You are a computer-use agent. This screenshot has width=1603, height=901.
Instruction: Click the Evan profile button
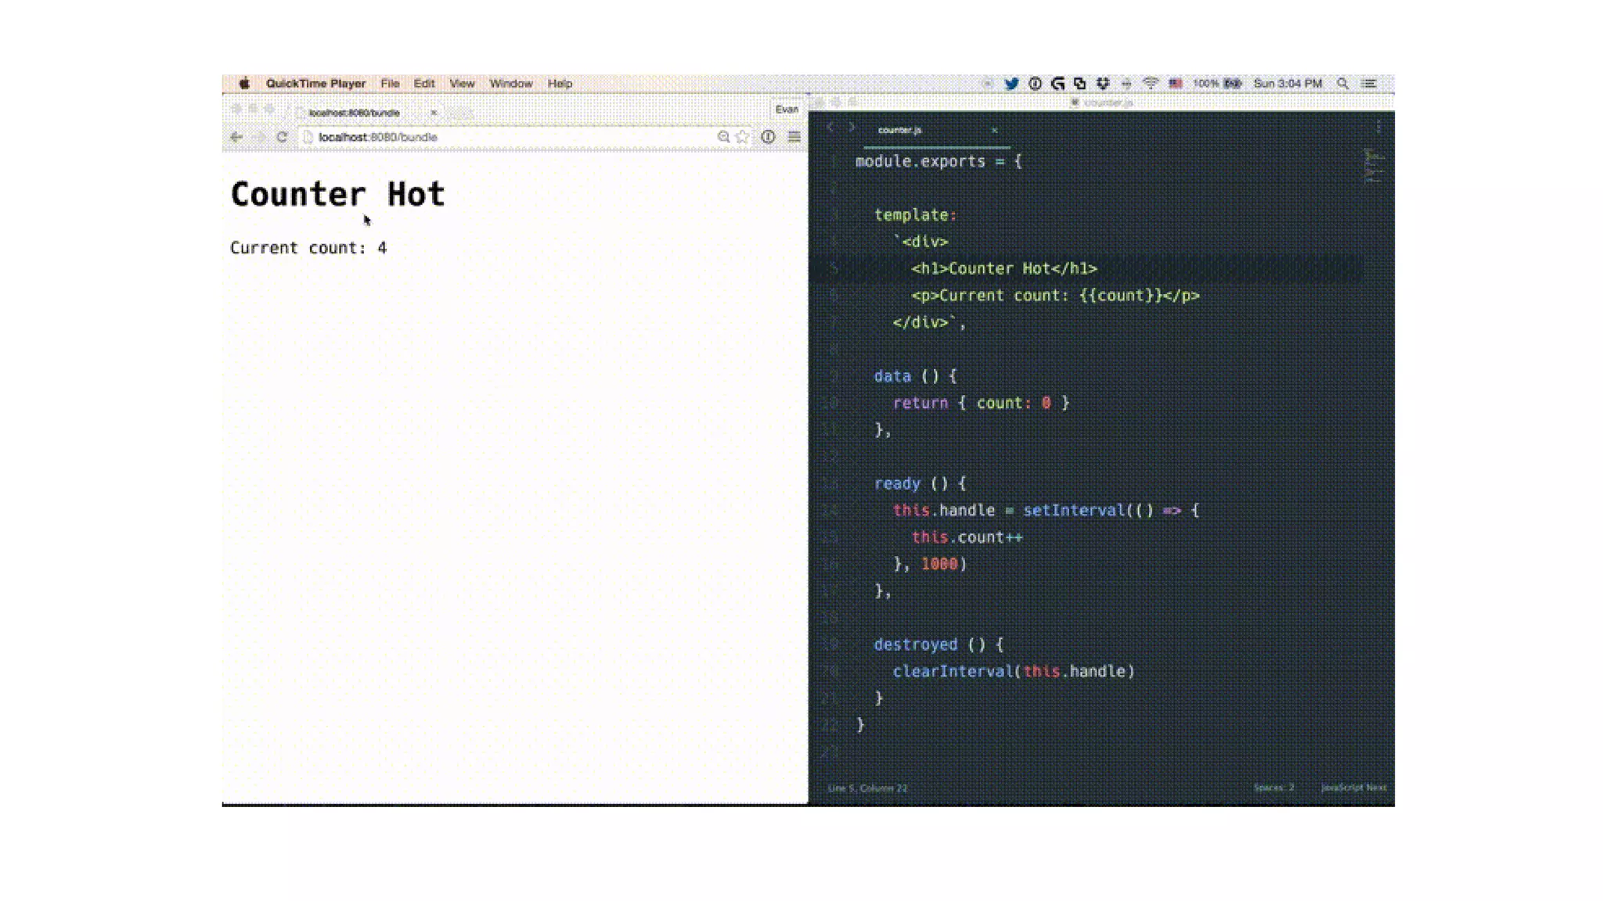pyautogui.click(x=786, y=109)
